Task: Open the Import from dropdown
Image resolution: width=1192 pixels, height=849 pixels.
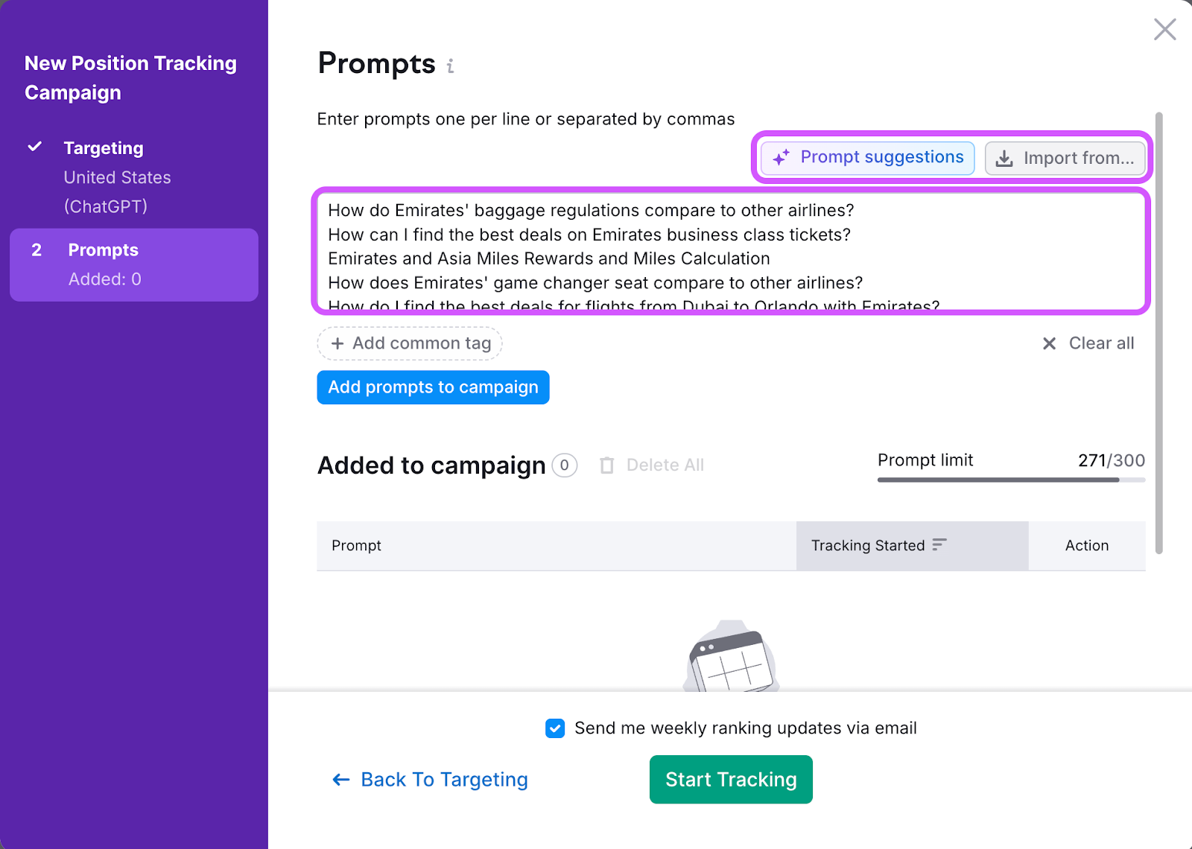Action: coord(1065,159)
